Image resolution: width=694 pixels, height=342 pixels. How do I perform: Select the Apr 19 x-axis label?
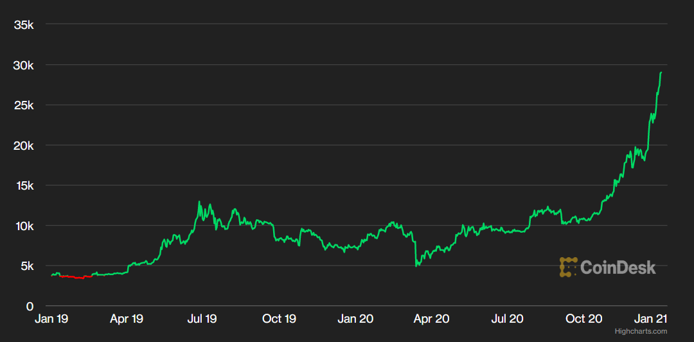point(127,318)
